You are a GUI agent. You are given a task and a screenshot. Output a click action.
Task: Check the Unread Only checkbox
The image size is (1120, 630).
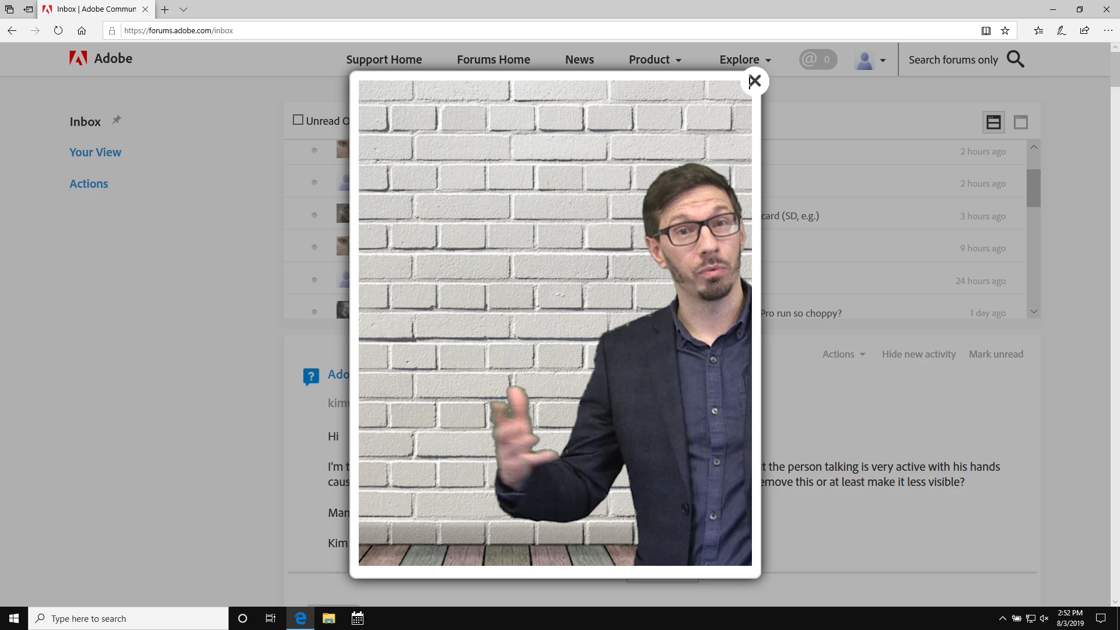[298, 120]
